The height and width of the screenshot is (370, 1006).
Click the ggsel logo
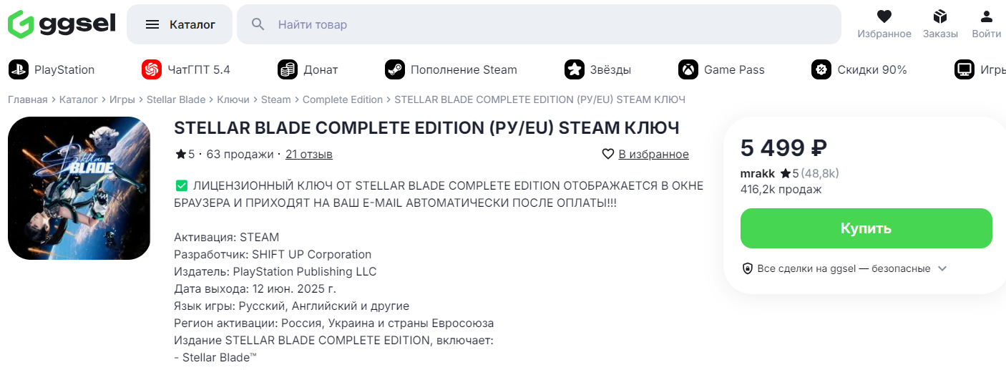click(62, 24)
